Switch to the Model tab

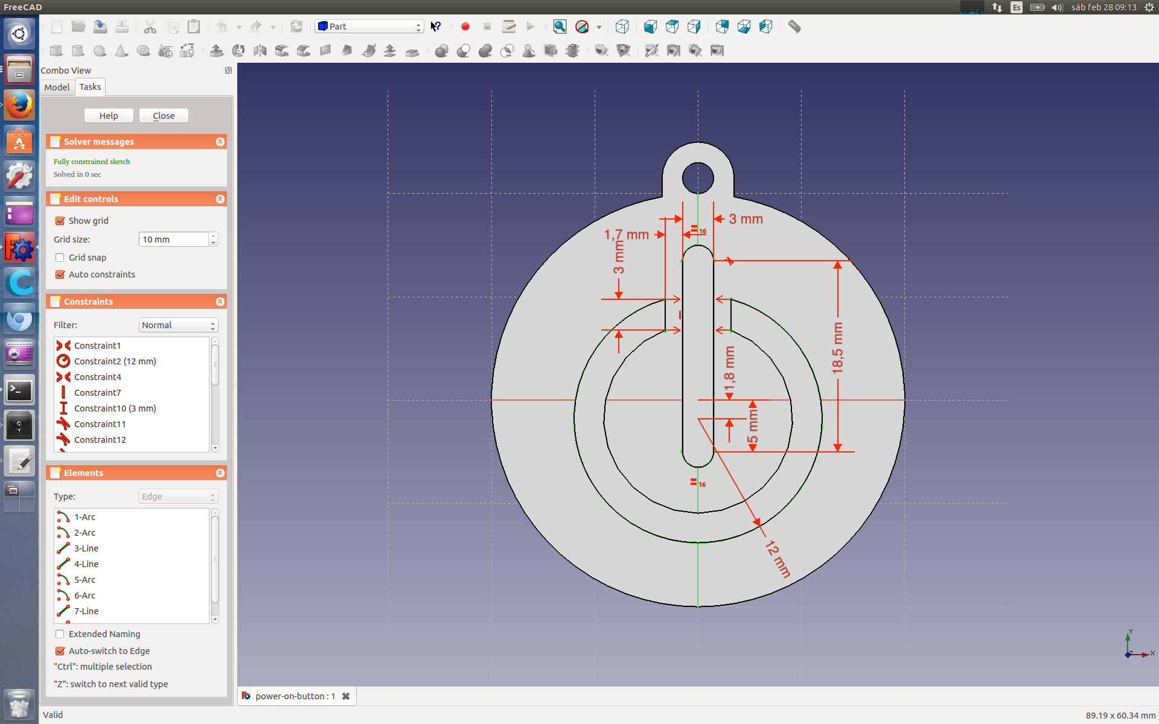coord(57,87)
